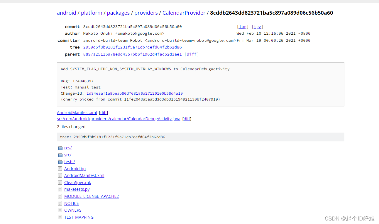
Task: Click the file icon beside CleanSpec.mk
Action: click(60, 182)
